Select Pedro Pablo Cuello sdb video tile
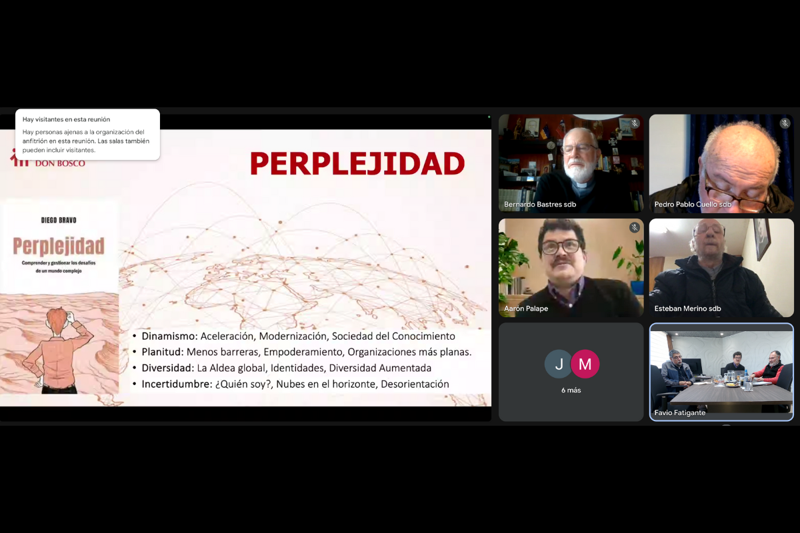The height and width of the screenshot is (533, 800). 721,163
